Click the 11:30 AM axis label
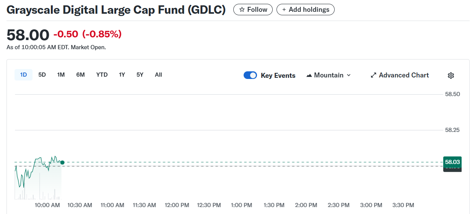 point(145,205)
